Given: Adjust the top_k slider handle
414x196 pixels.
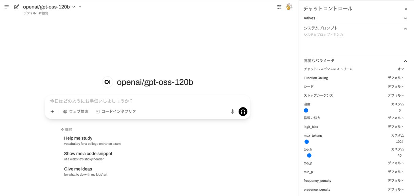Looking at the screenshot, I should pos(309,156).
